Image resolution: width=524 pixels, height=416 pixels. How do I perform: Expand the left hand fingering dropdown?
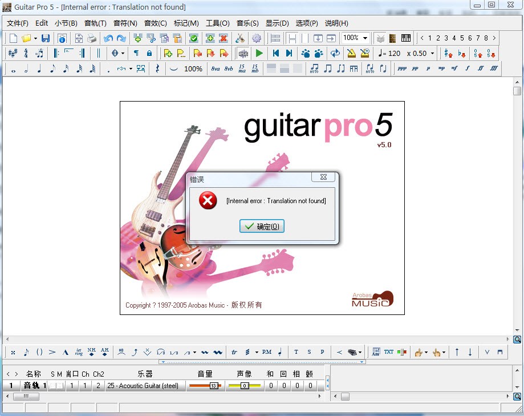coord(426,352)
